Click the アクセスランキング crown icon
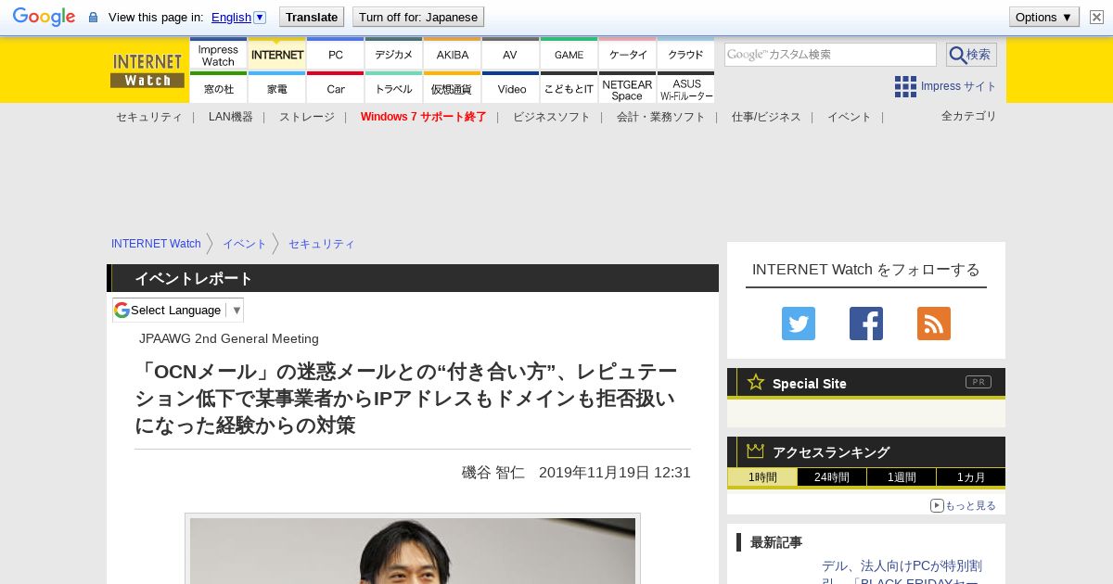1113x584 pixels. (x=756, y=451)
